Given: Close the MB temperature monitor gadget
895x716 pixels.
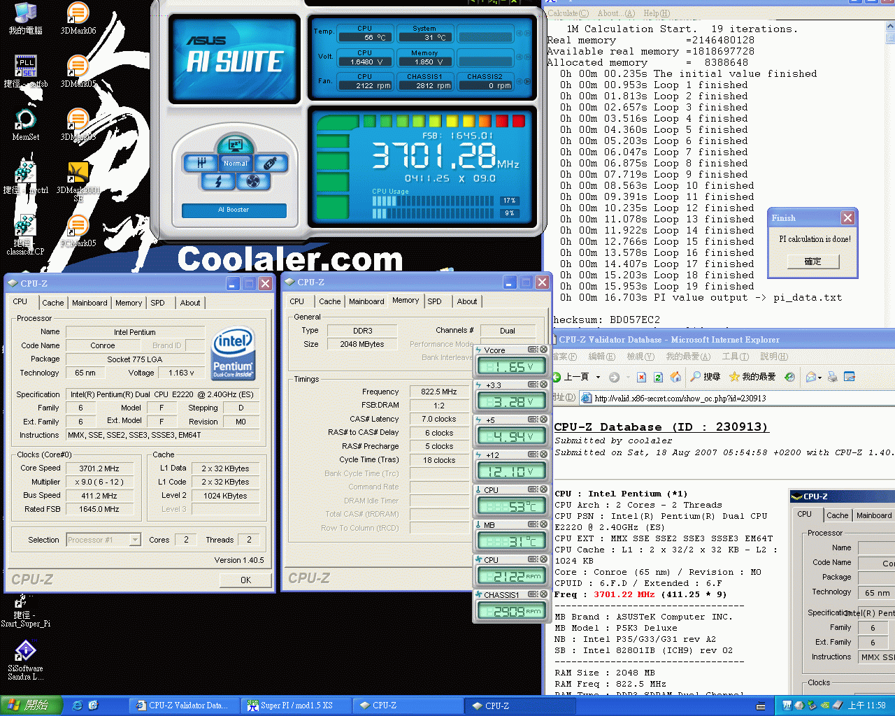Looking at the screenshot, I should click(543, 524).
